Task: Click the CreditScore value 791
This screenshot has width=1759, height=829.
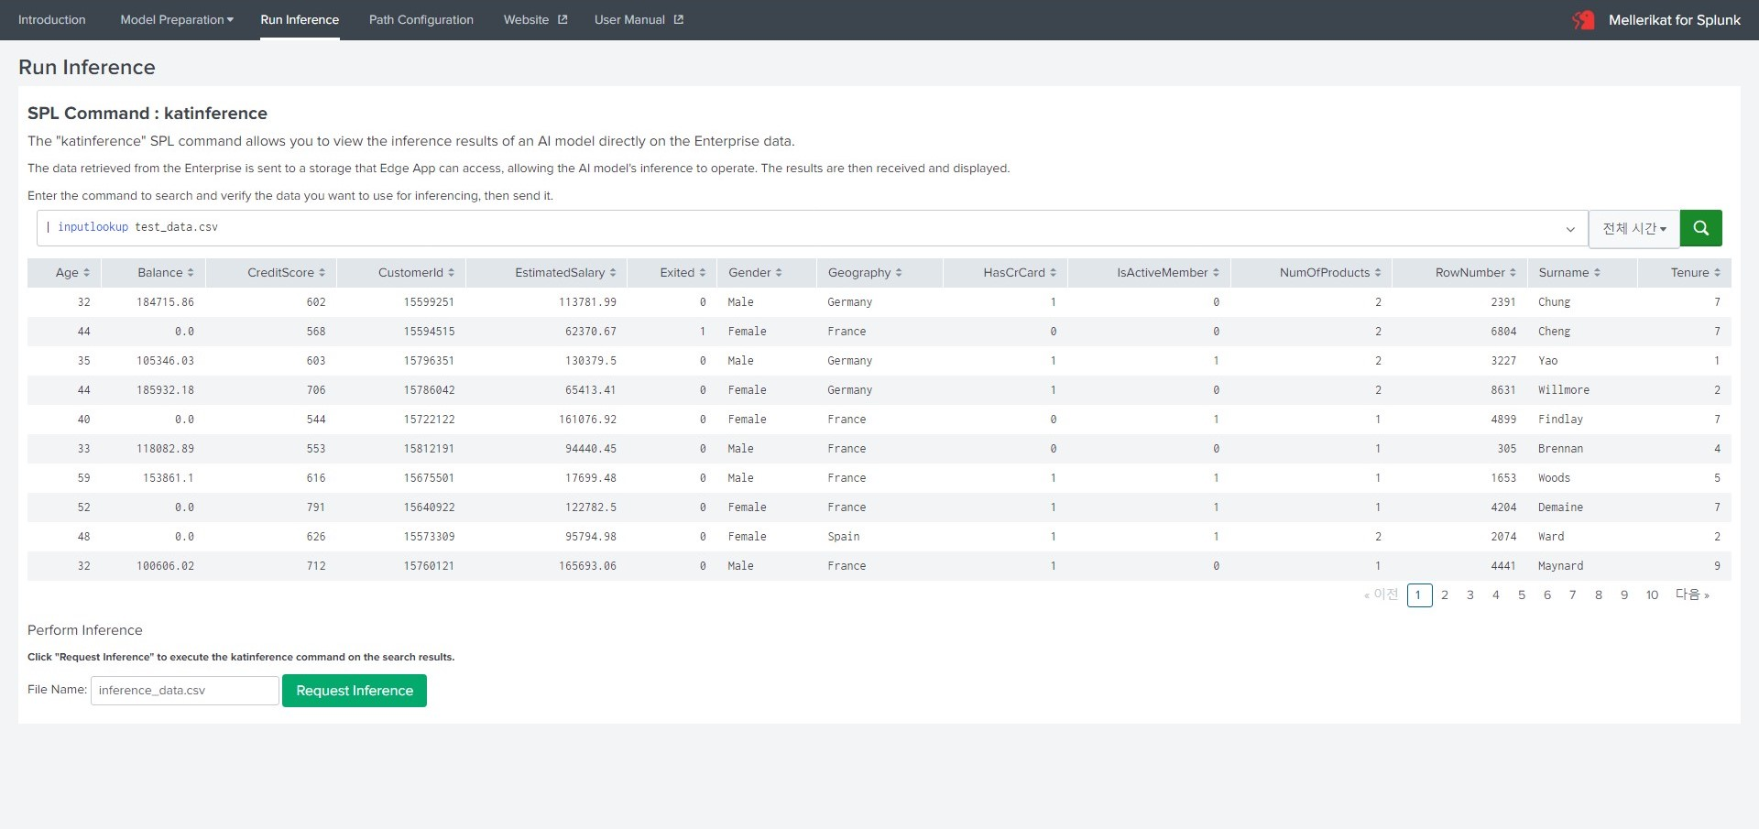Action: (316, 507)
